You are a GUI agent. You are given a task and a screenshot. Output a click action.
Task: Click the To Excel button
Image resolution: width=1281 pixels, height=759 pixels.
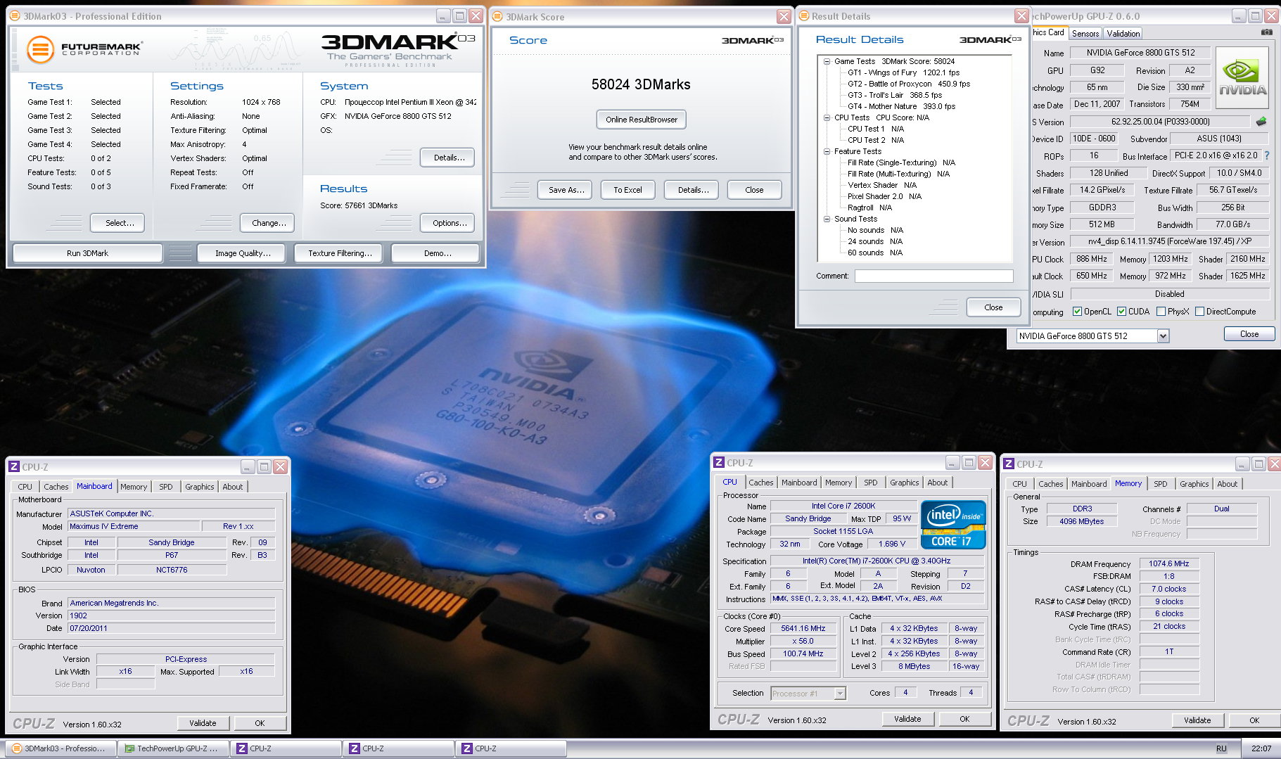627,190
